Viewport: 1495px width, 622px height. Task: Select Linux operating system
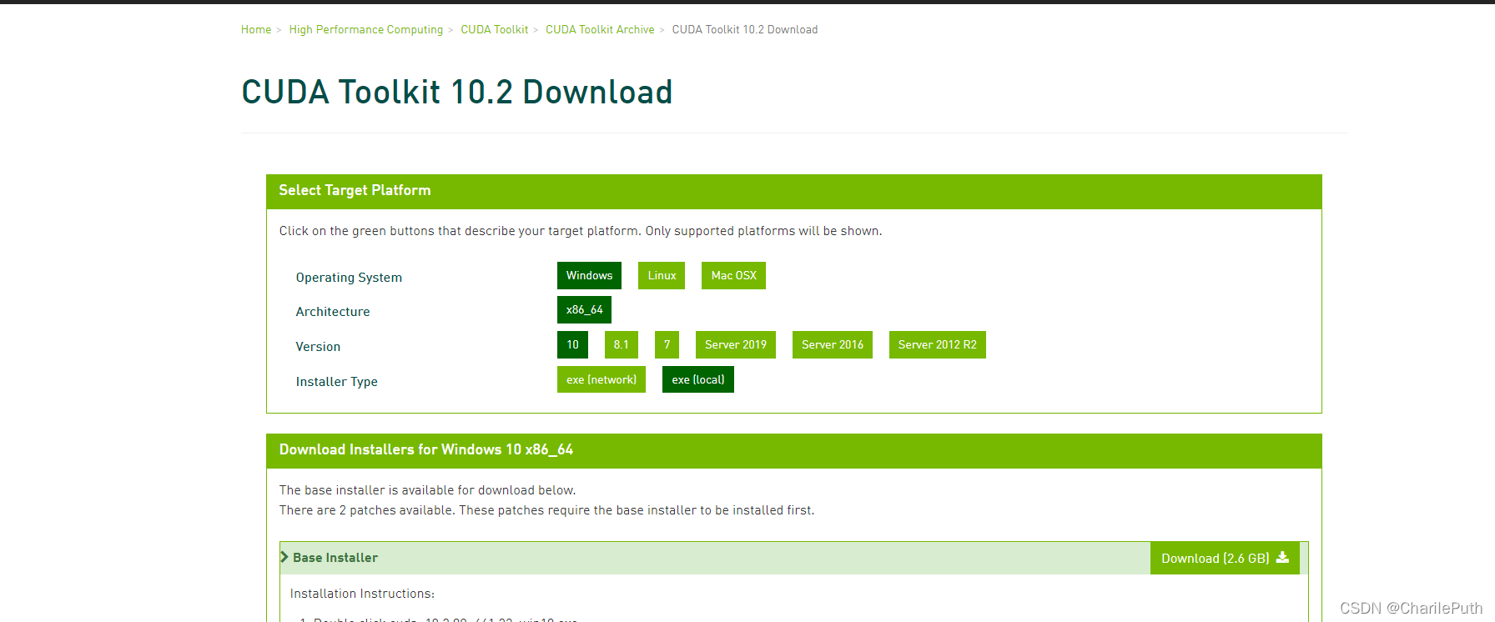click(x=662, y=275)
